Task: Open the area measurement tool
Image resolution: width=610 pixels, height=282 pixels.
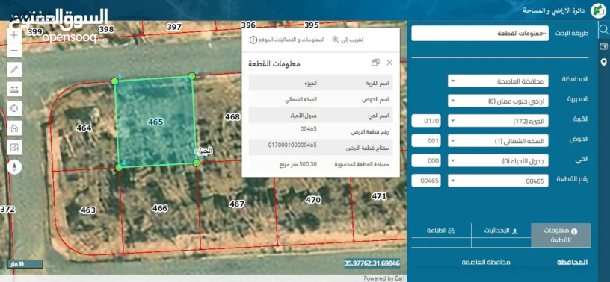Action: point(14,147)
